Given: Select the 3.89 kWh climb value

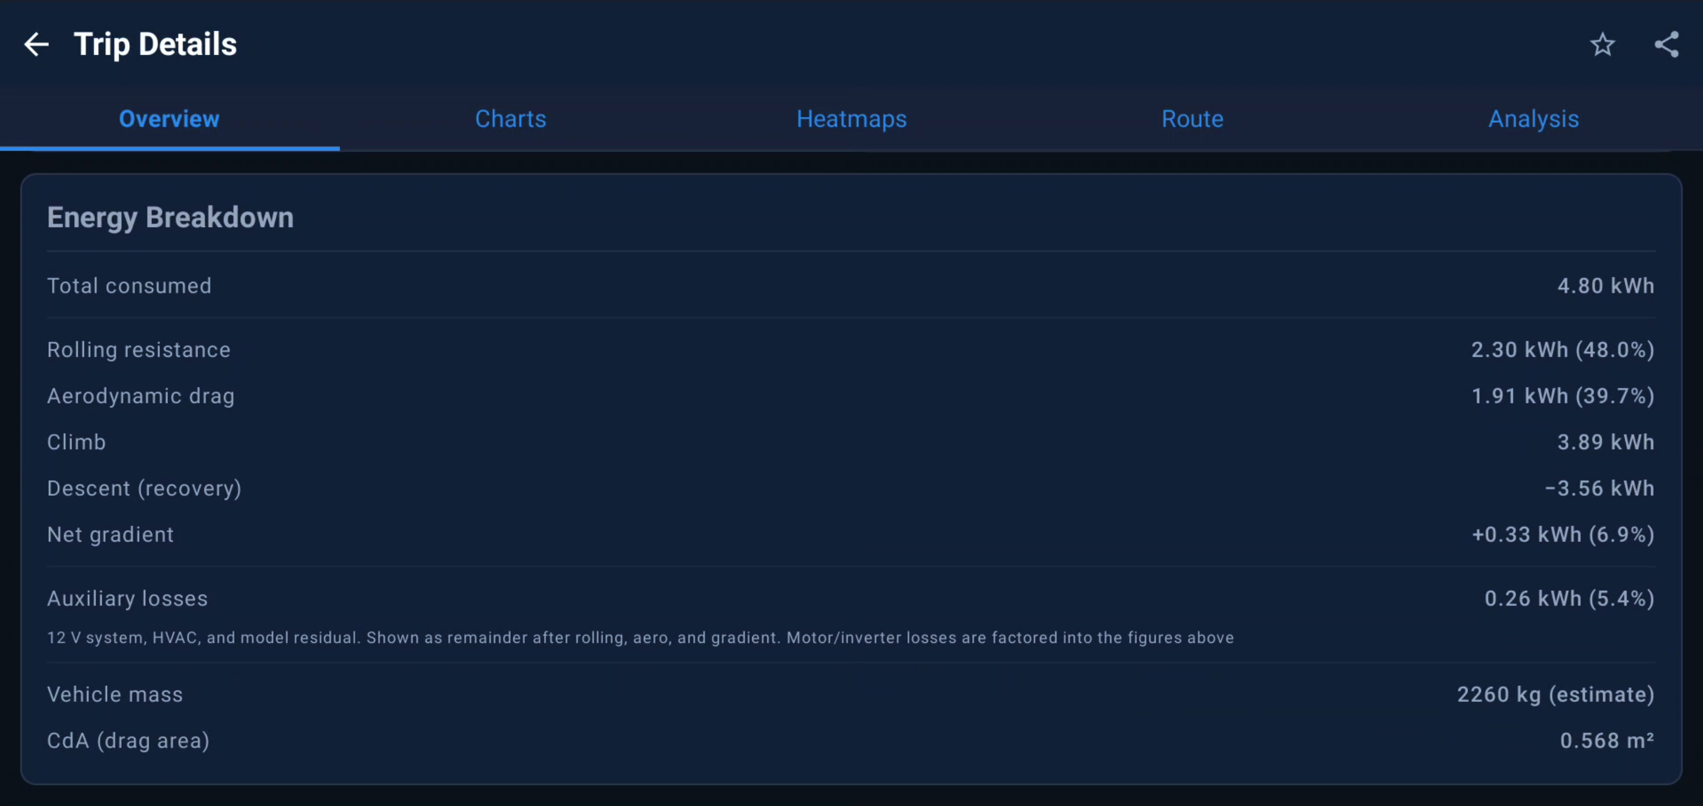Looking at the screenshot, I should (x=1606, y=442).
